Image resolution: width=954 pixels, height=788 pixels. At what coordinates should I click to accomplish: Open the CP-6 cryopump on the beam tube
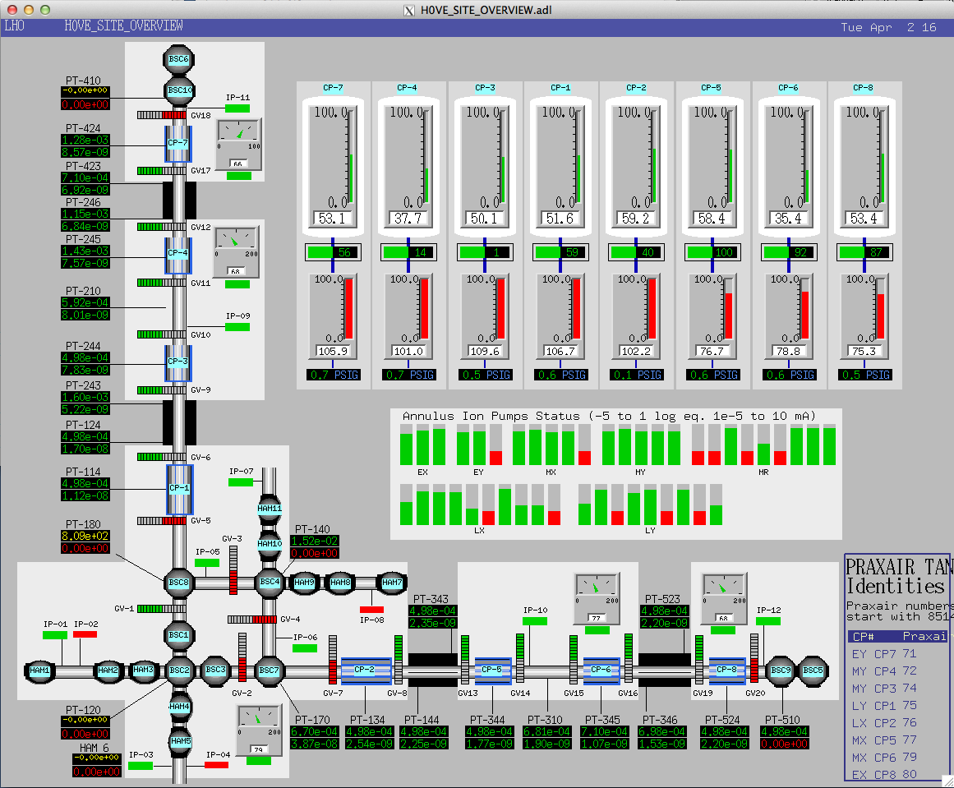(601, 670)
